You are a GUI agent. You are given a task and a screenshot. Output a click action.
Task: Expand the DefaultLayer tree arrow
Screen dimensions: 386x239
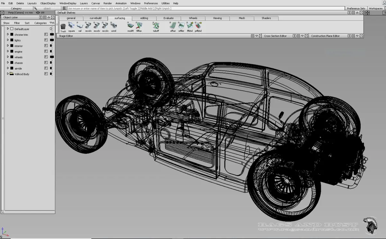point(8,29)
